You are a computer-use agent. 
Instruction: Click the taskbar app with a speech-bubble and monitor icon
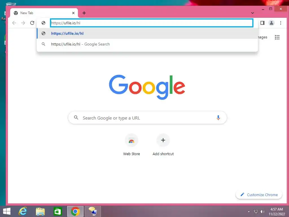click(93, 211)
